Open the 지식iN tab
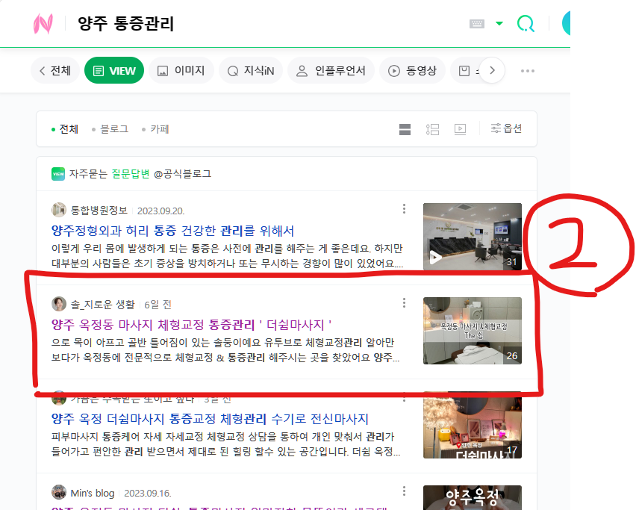Image resolution: width=636 pixels, height=510 pixels. pos(251,71)
